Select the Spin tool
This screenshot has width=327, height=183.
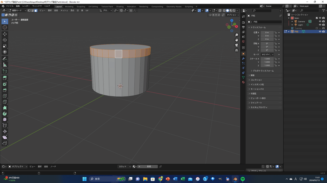pos(5,114)
